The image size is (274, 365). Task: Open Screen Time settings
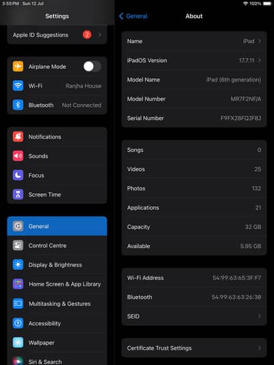[x=57, y=194]
